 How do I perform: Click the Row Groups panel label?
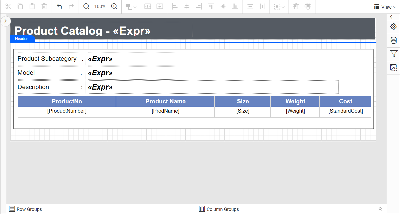click(29, 209)
